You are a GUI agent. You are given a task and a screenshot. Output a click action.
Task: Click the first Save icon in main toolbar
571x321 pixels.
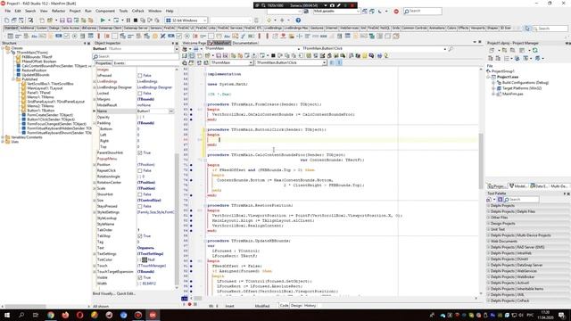pos(62,21)
